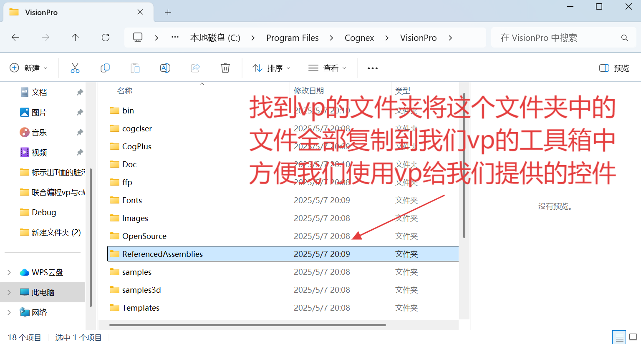Switch to large thumbnails view icon

(x=633, y=337)
